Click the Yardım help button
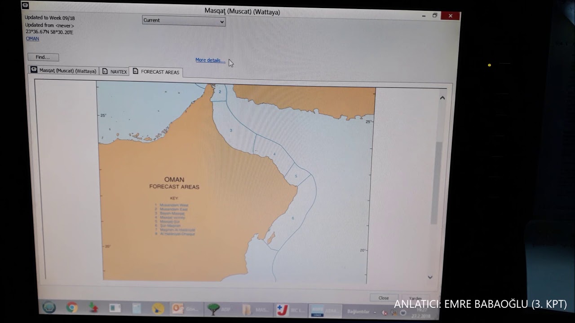575x323 pixels. click(x=415, y=299)
